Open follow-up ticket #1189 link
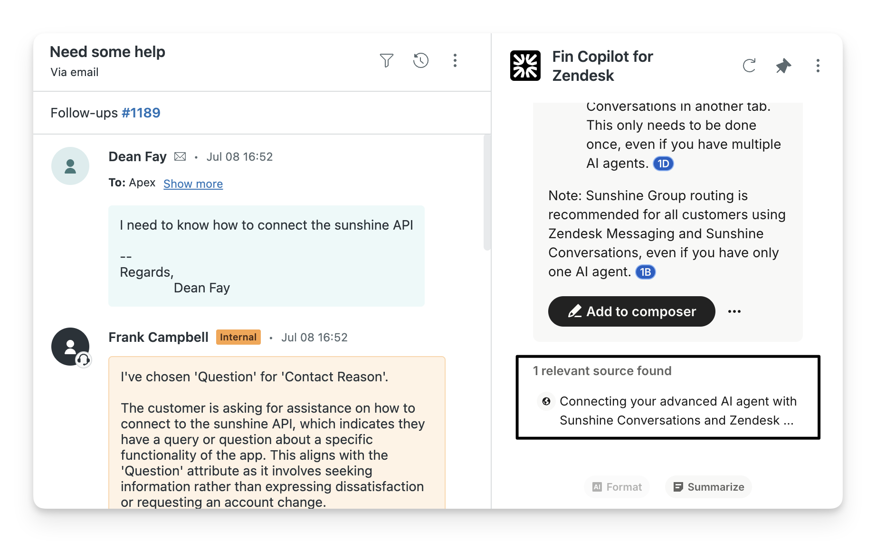 pos(141,113)
